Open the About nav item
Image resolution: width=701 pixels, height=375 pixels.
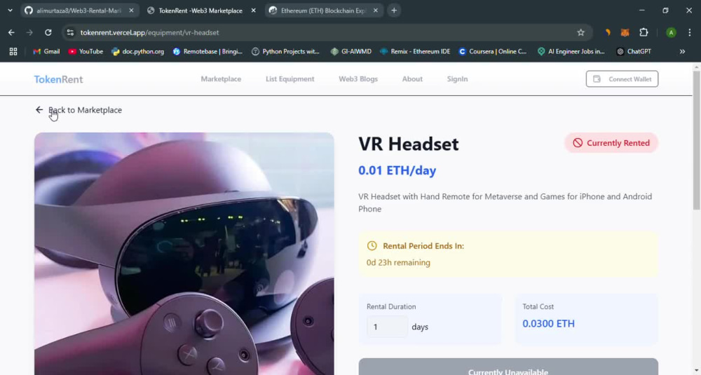[x=412, y=79]
